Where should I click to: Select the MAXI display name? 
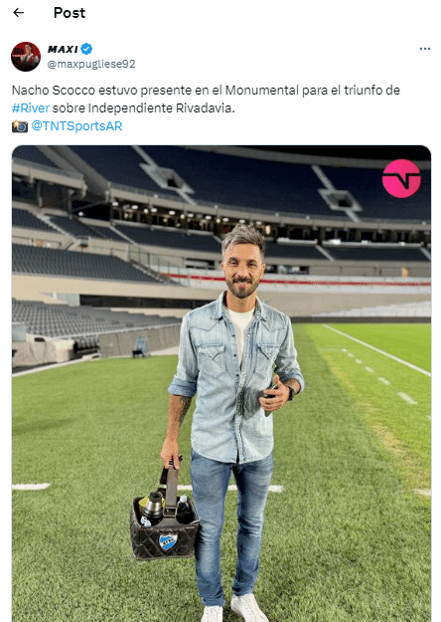point(63,49)
